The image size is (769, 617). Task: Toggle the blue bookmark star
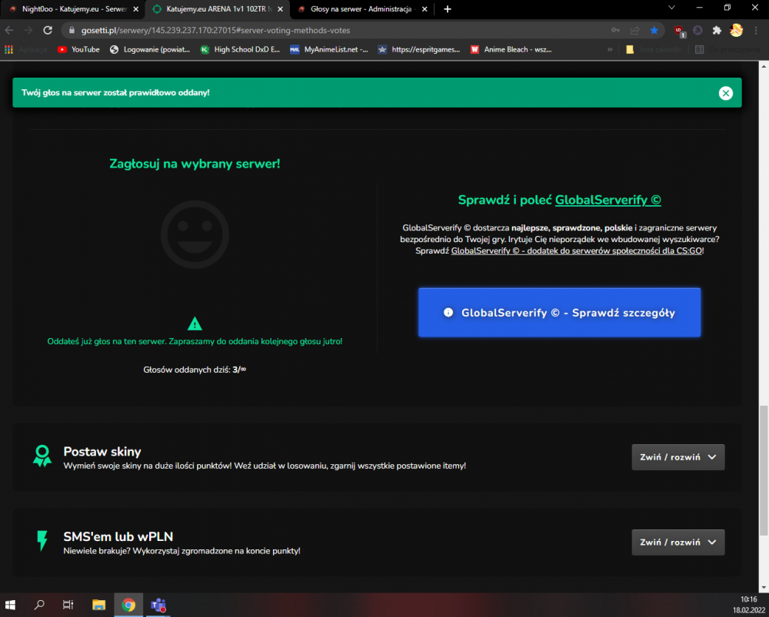tap(654, 31)
